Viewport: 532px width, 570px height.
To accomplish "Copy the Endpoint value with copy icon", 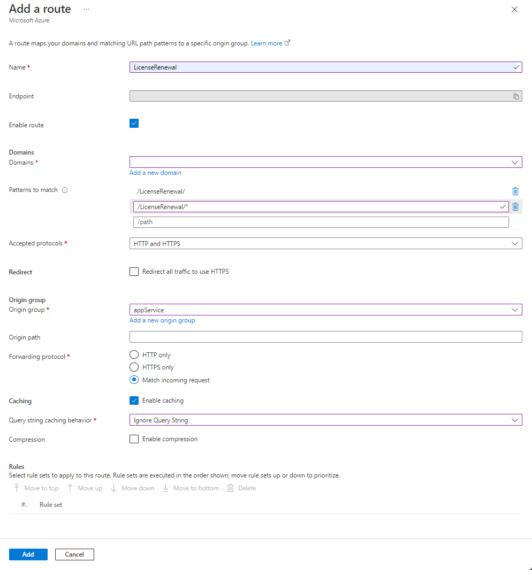I will [516, 96].
